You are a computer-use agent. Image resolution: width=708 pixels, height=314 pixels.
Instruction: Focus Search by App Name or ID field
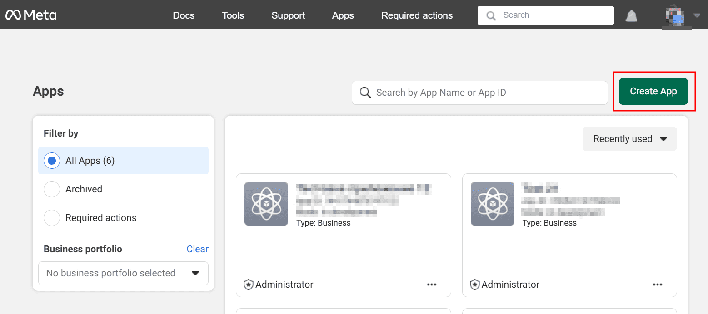pyautogui.click(x=480, y=93)
